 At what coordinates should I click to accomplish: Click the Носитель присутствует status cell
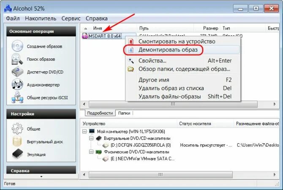(x=206, y=145)
